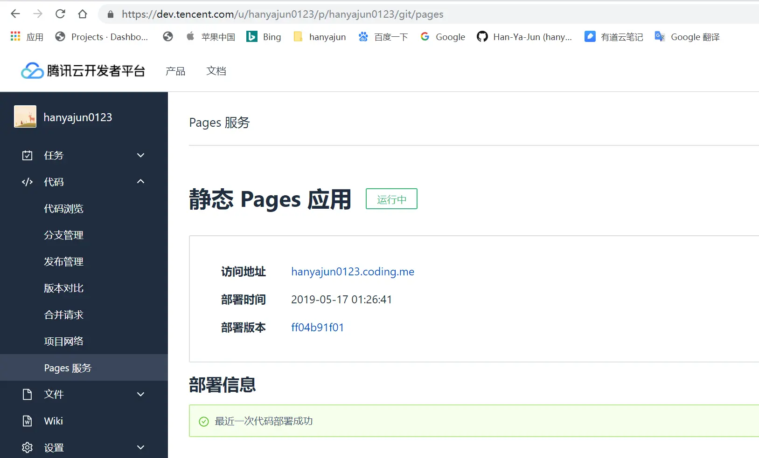The width and height of the screenshot is (759, 458).
Task: Click the browser forward arrow
Action: [x=38, y=14]
